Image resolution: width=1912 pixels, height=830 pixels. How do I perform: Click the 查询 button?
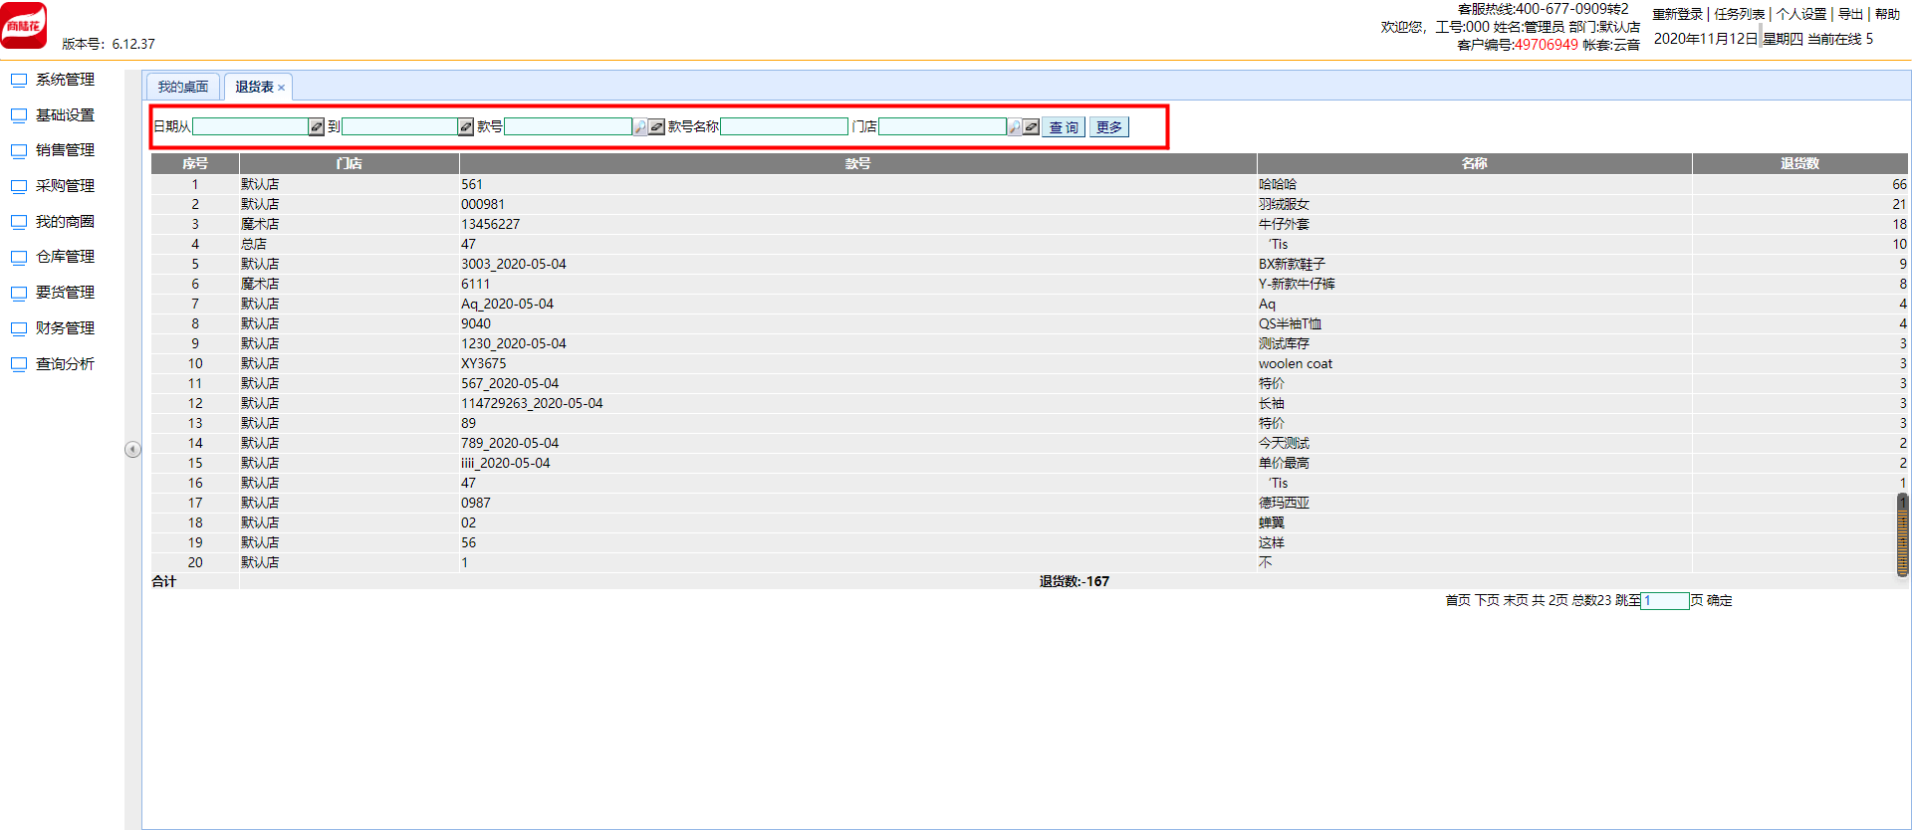(1064, 127)
